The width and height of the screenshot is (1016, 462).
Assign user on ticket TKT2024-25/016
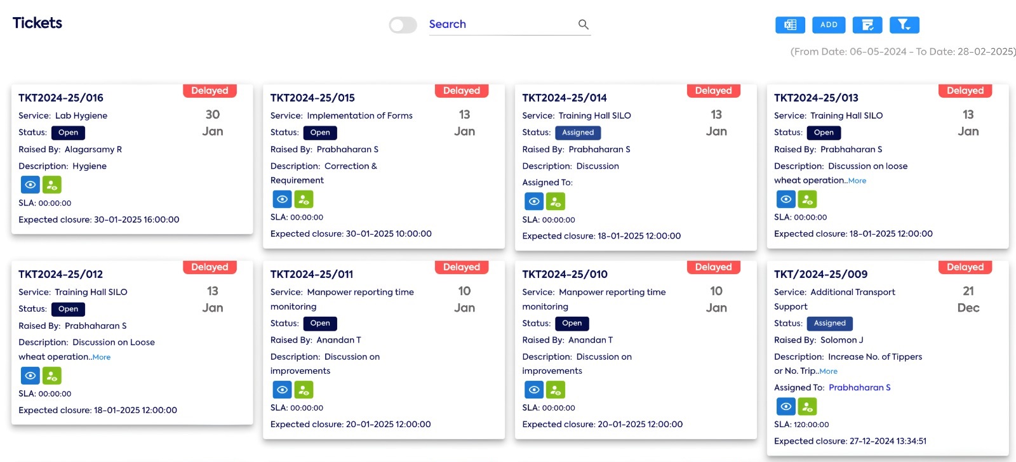(x=52, y=185)
